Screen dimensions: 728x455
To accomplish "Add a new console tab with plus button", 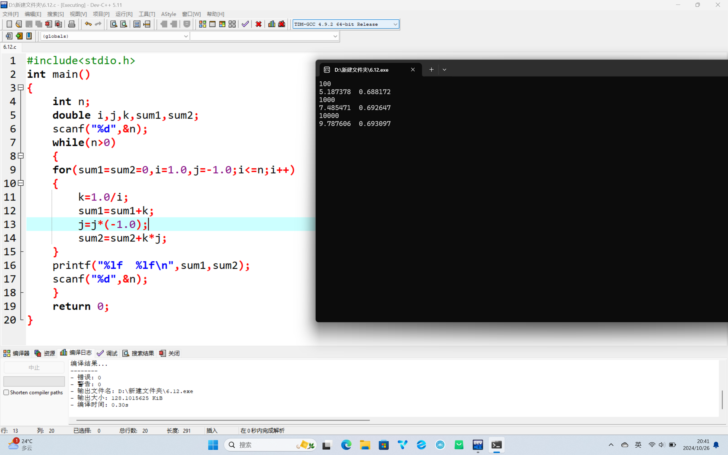I will pos(431,70).
